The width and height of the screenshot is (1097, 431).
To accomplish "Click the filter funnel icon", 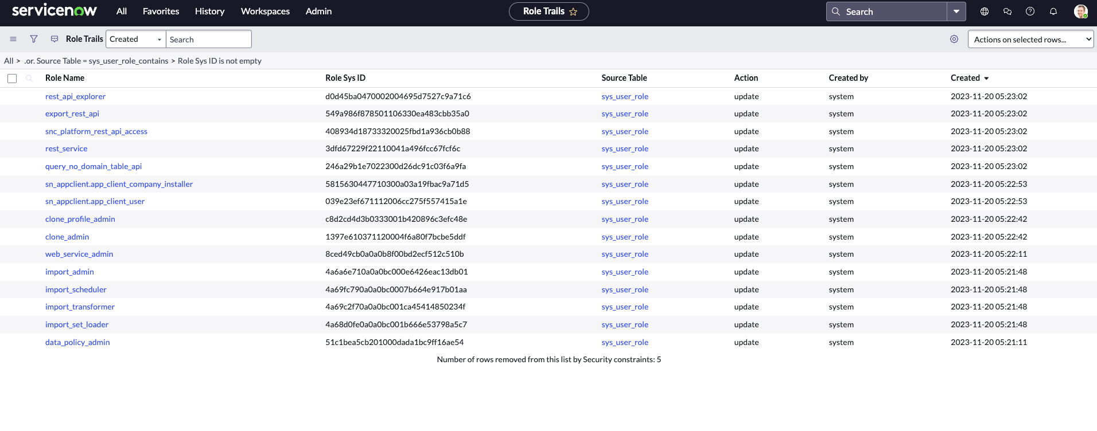I will pos(34,39).
